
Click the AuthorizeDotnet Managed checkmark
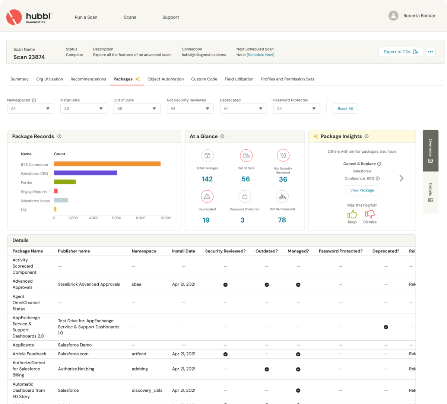pyautogui.click(x=298, y=369)
